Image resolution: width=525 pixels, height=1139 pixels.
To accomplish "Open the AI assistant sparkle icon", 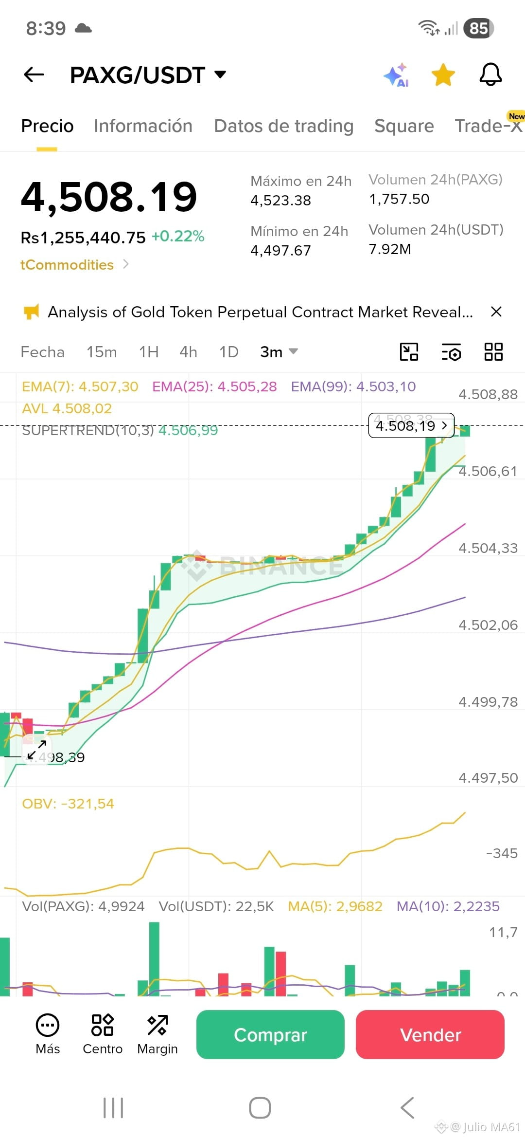I will (396, 75).
